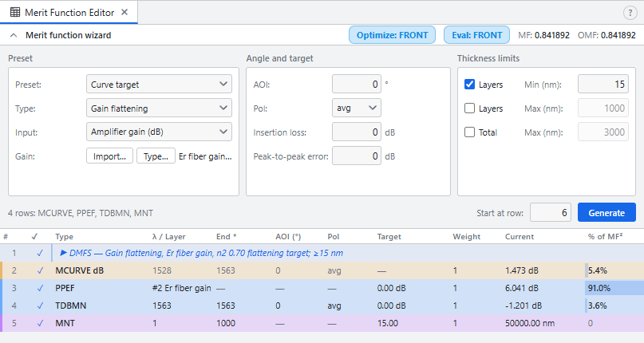Click the Type... gain button

[x=156, y=156]
